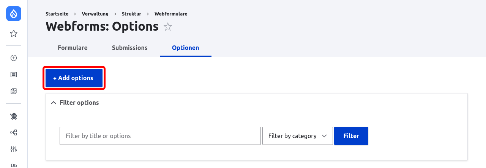Viewport: 486px width, 168px height.
Task: Open the Configuration sliders icon in the sidebar
Action: point(14,149)
